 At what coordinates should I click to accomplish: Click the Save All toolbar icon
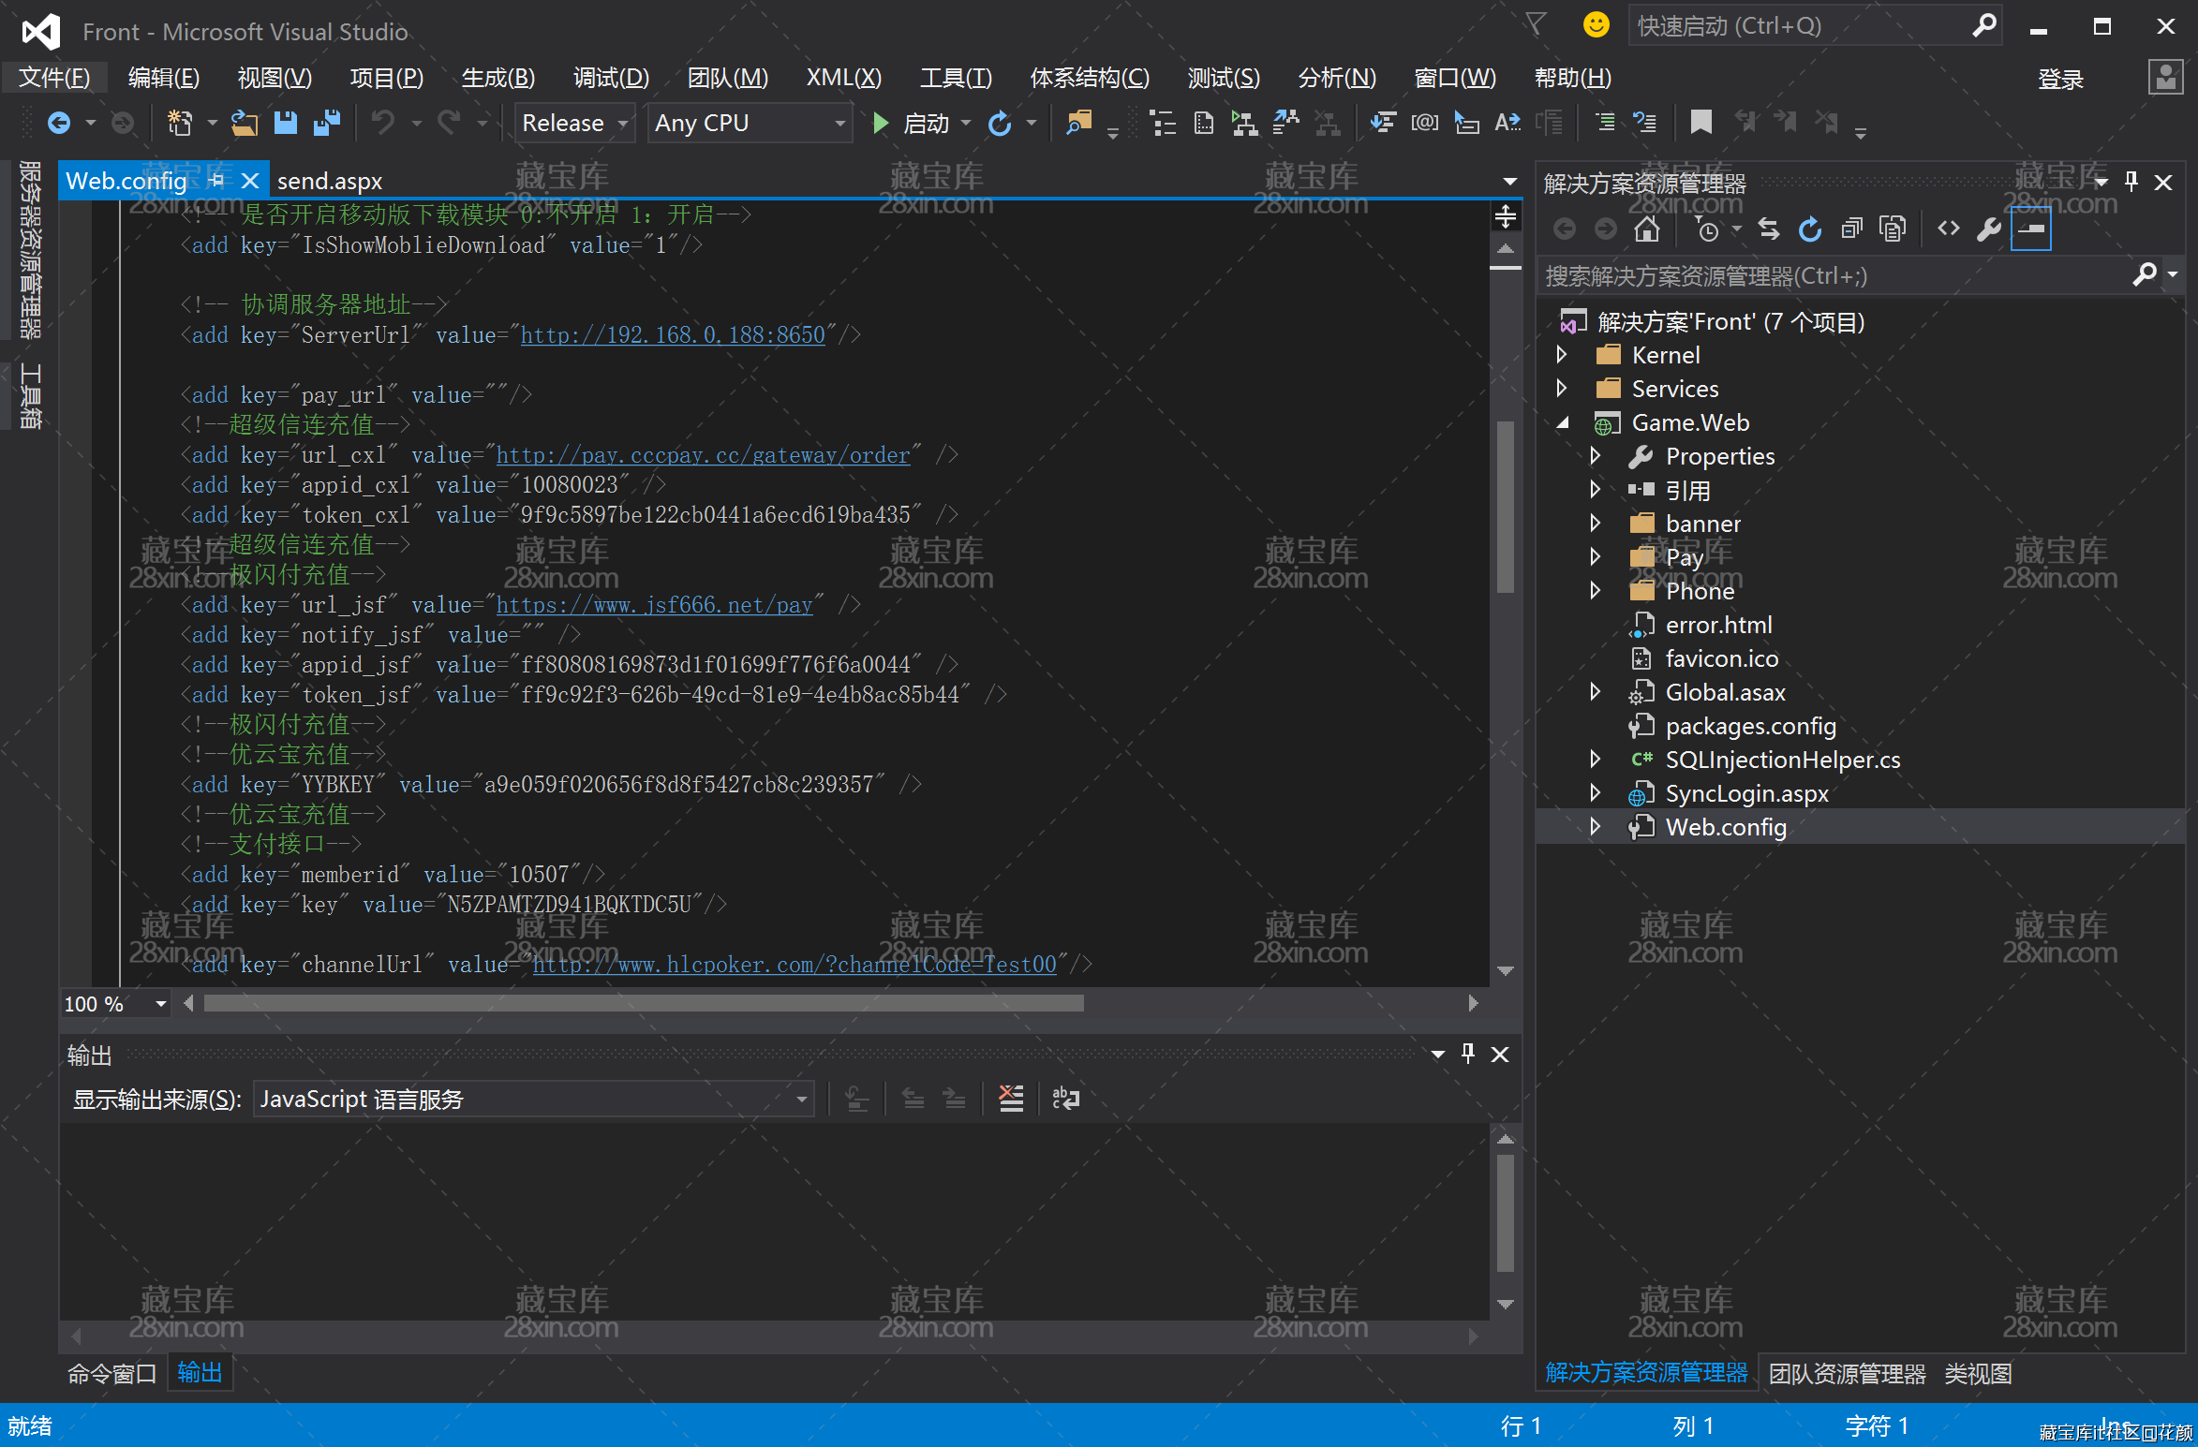327,123
